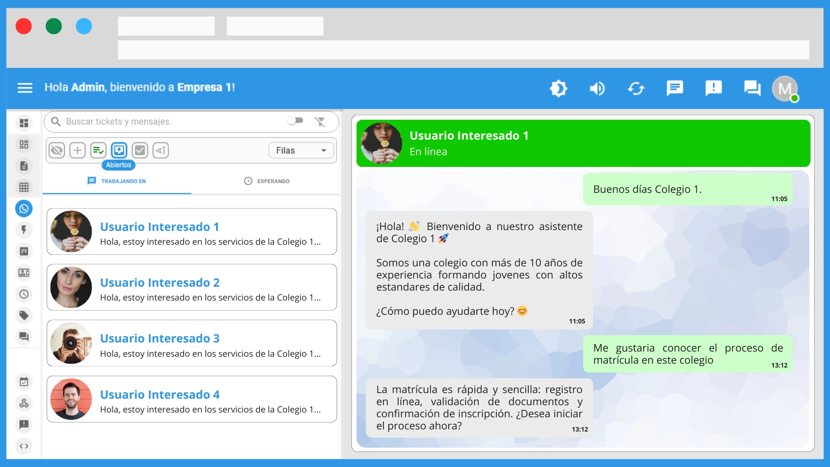The image size is (830, 467).
Task: Open the code snippet icon in the sidebar
Action: click(24, 446)
